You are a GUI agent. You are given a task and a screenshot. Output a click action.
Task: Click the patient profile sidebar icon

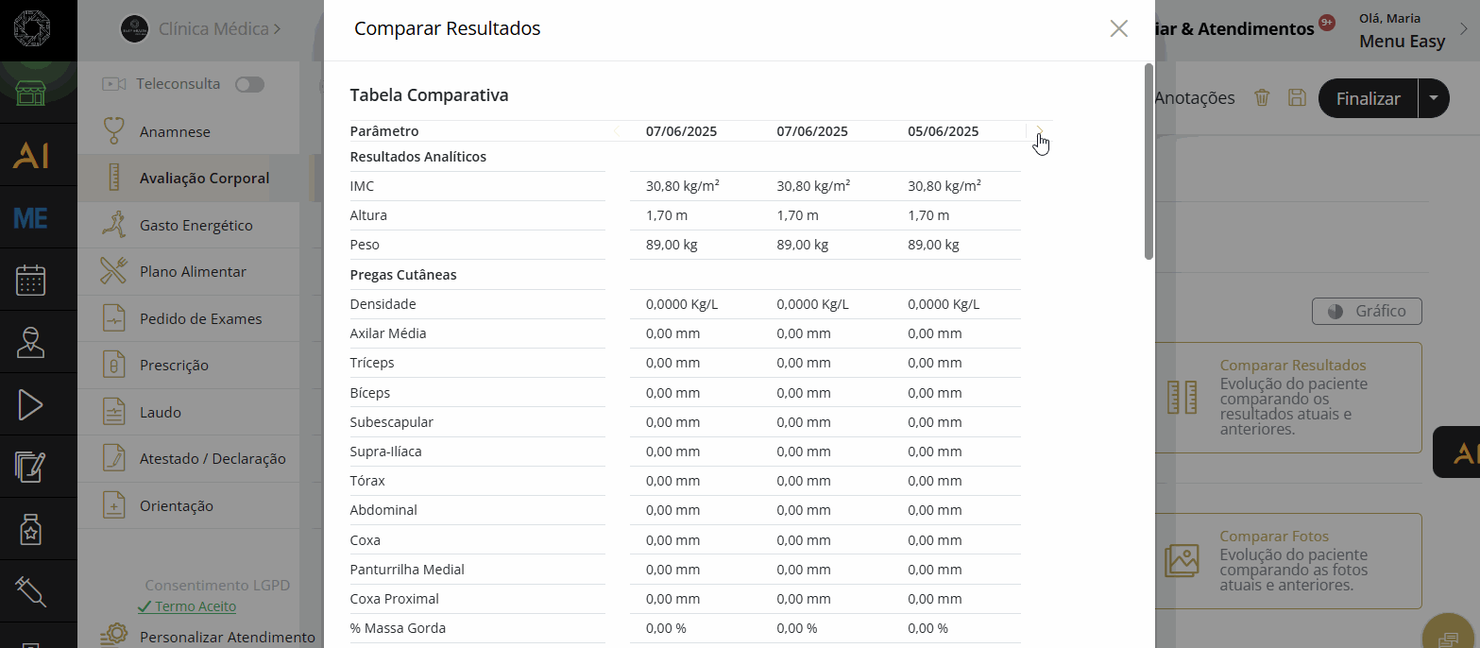[x=31, y=343]
